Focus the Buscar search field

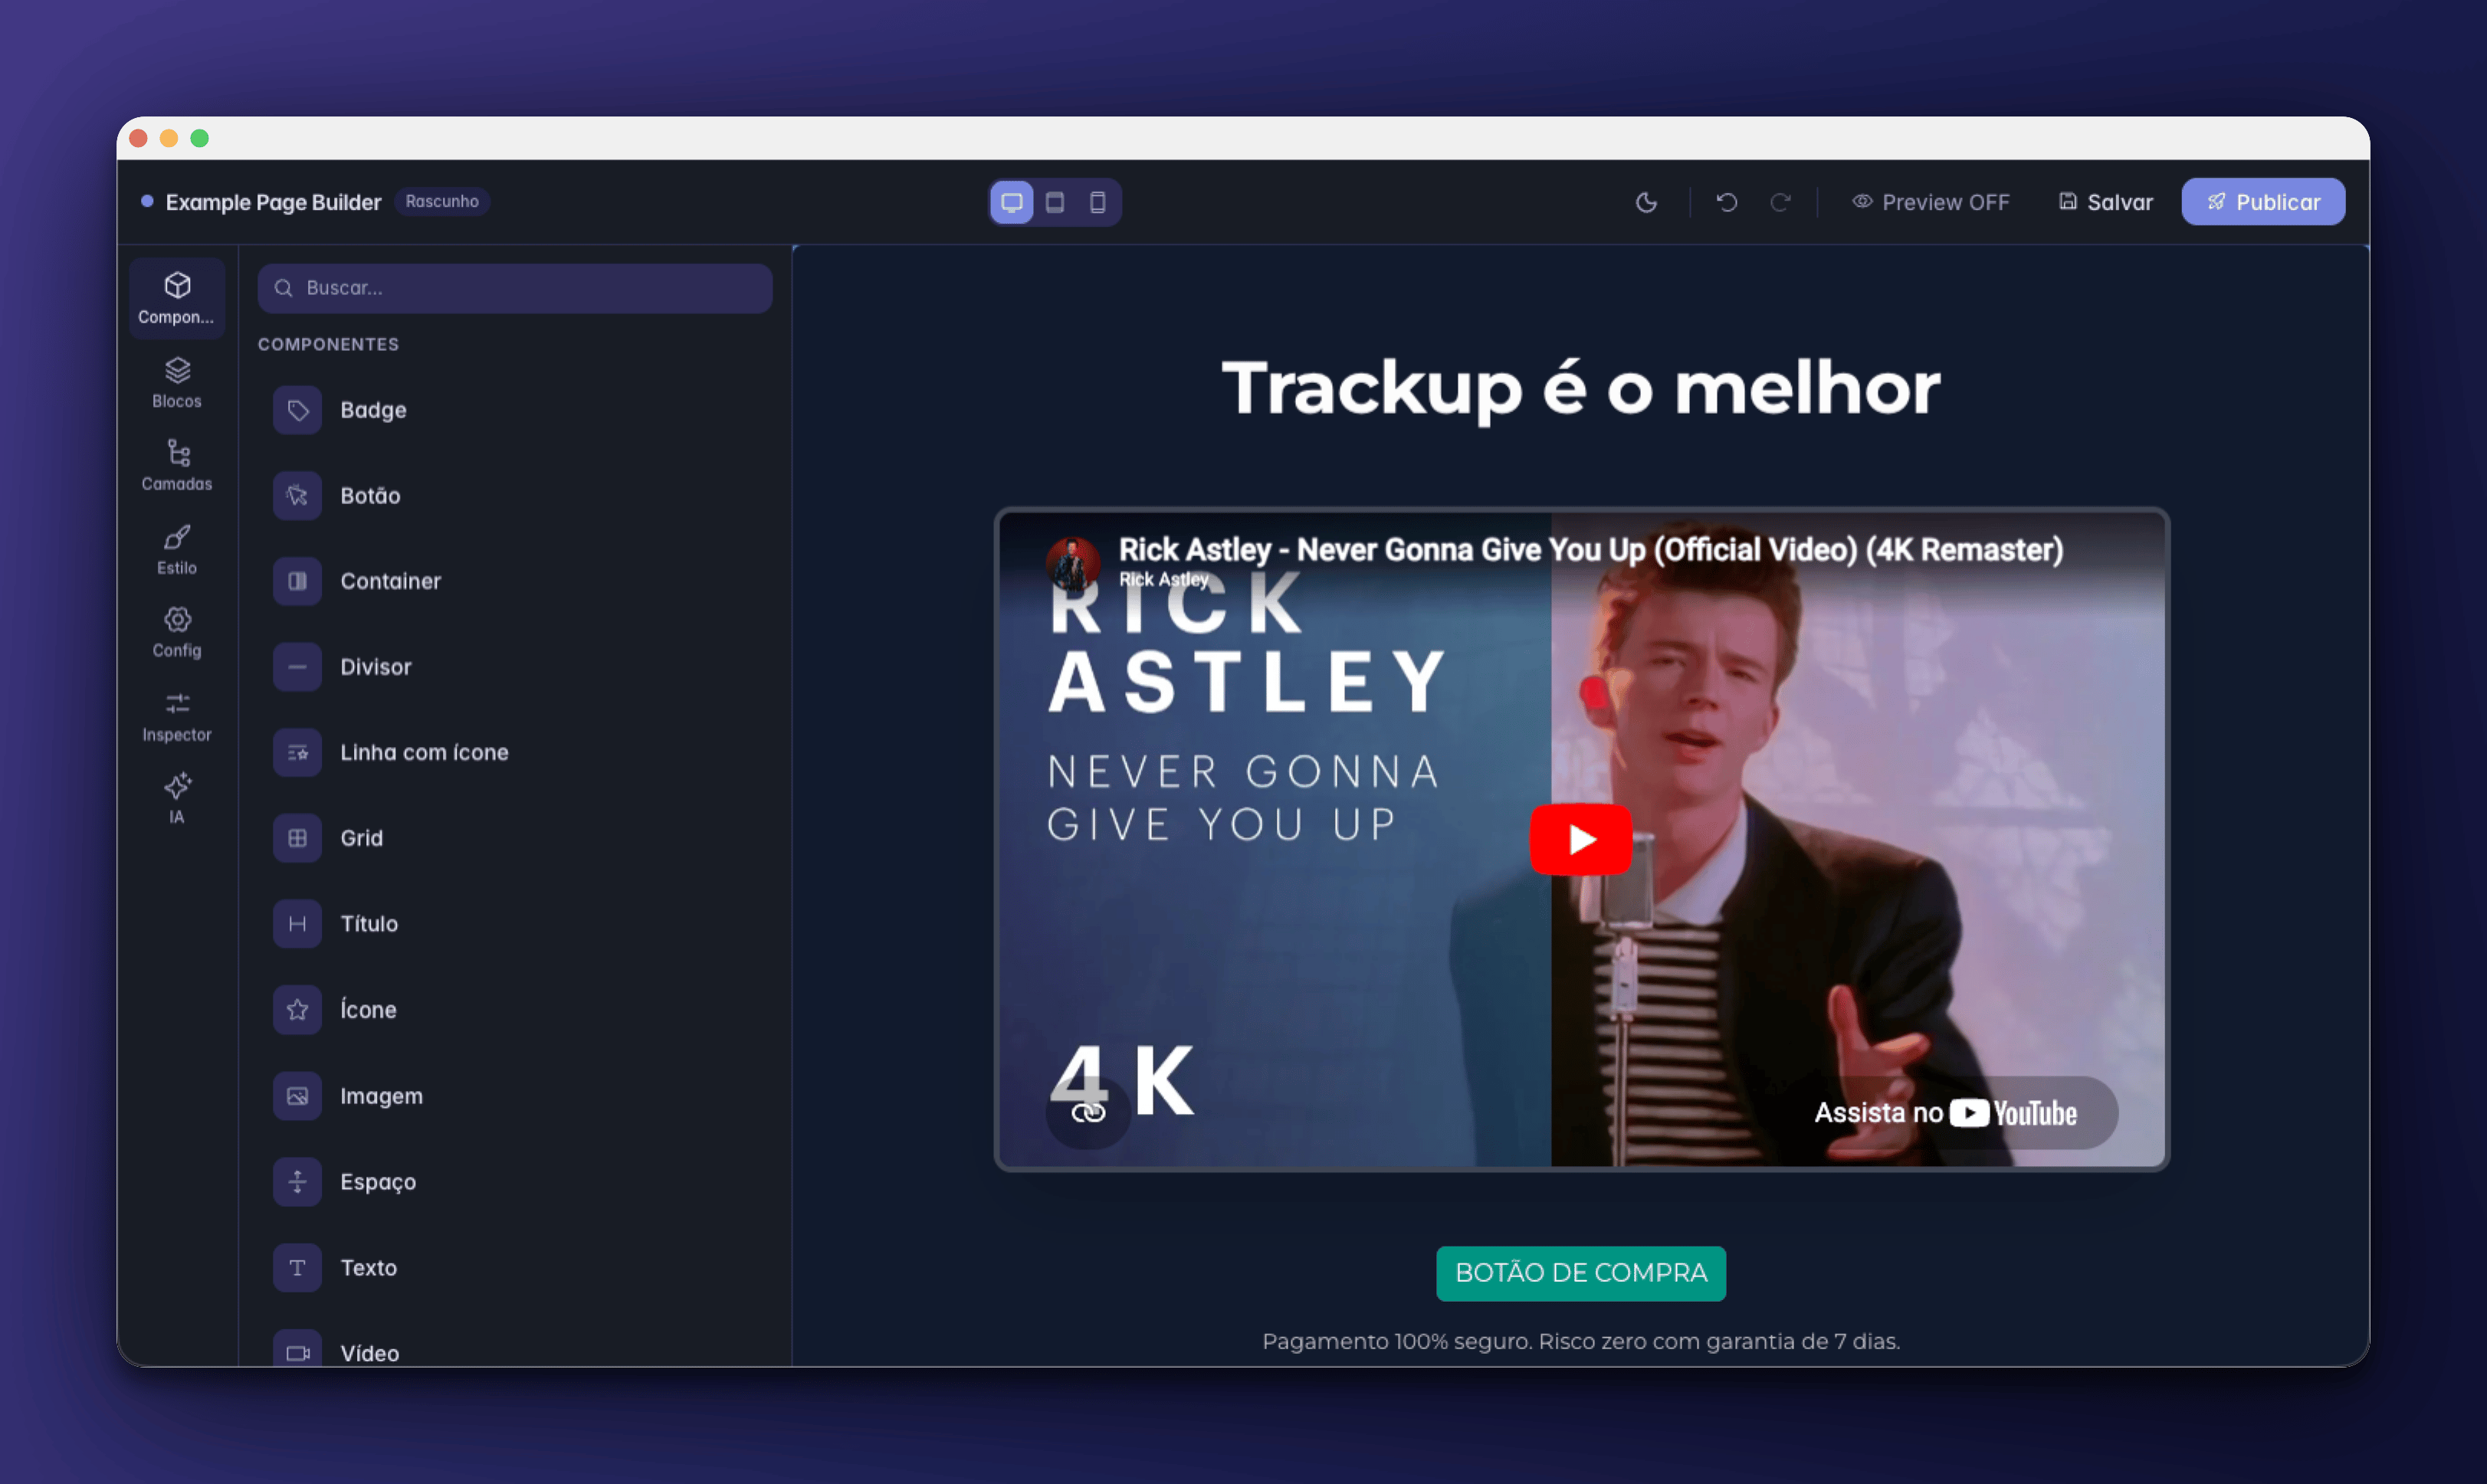[514, 288]
